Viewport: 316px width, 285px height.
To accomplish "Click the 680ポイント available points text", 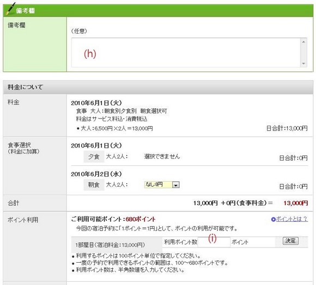I will [x=141, y=219].
